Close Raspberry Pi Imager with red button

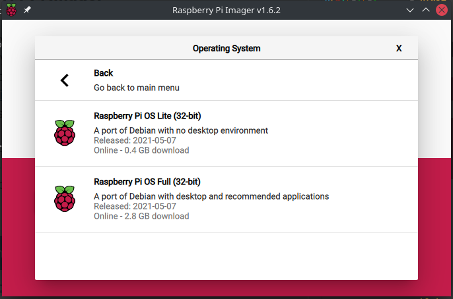(x=441, y=10)
